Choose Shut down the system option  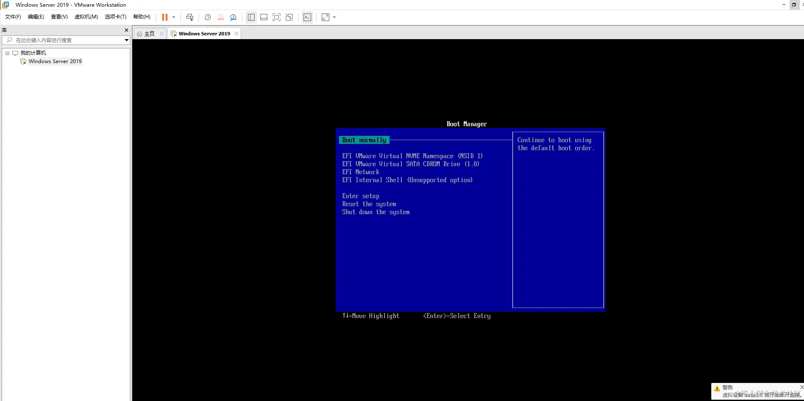376,212
